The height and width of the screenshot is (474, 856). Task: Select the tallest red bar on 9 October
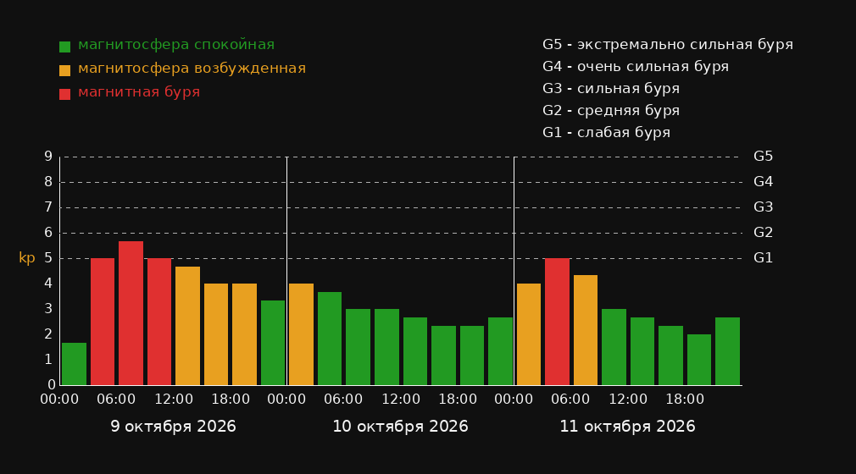click(x=131, y=313)
